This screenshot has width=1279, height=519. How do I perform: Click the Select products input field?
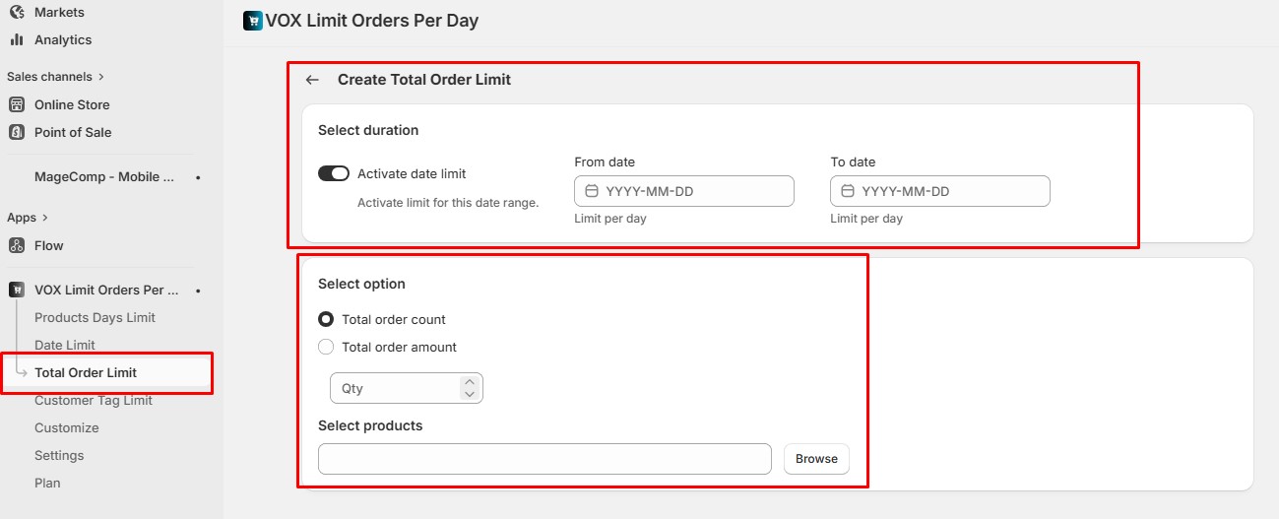click(x=544, y=459)
